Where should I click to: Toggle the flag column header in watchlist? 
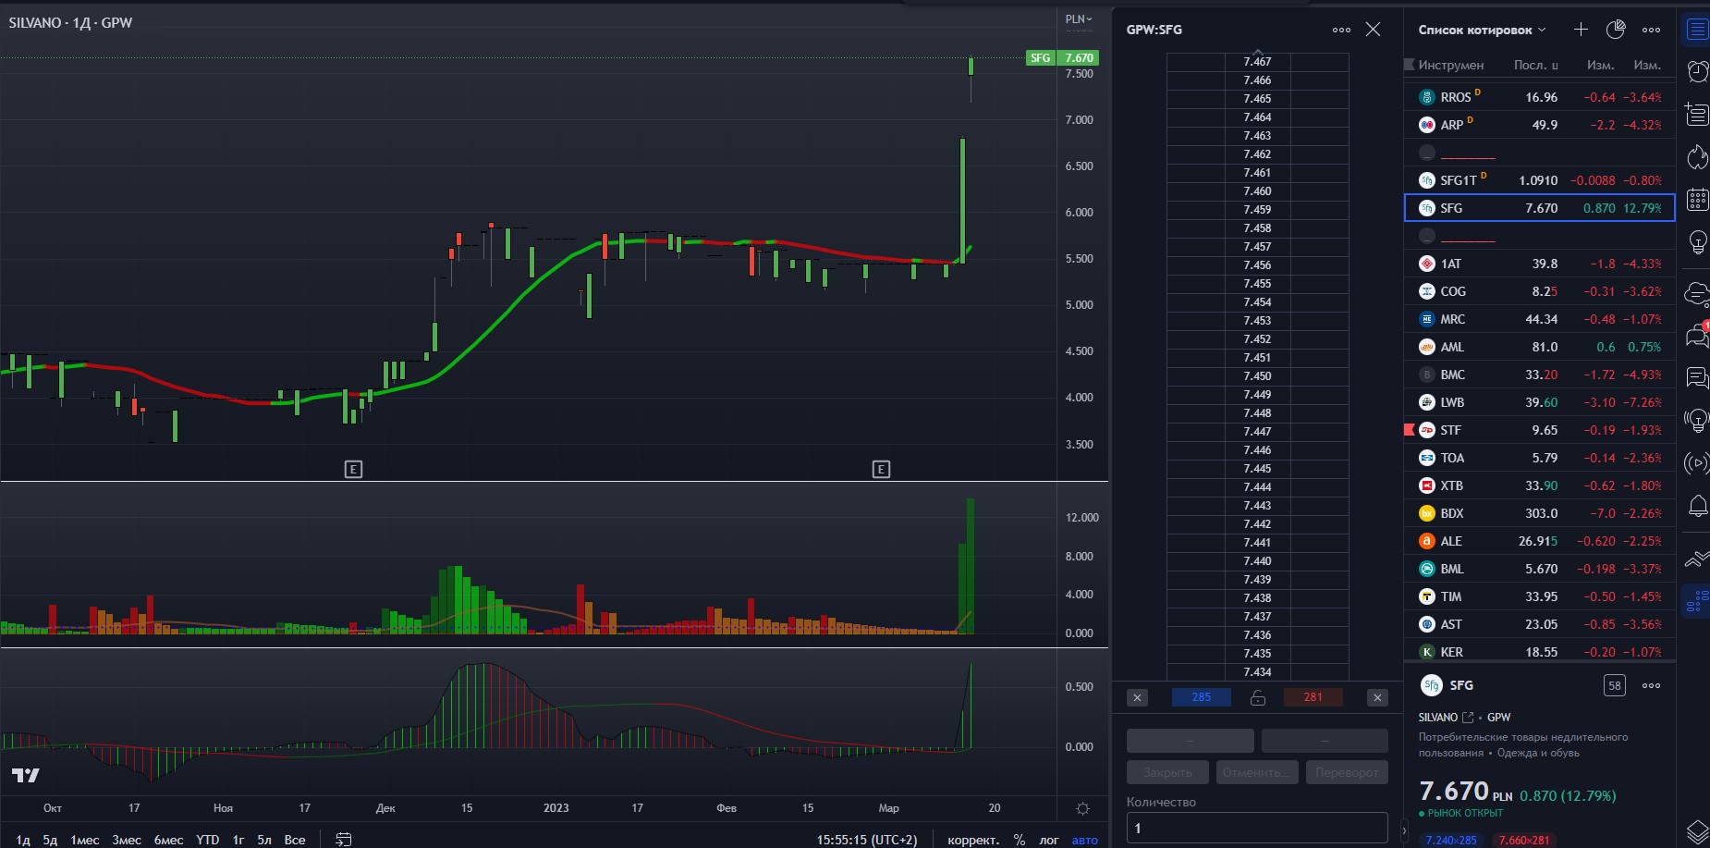coord(1409,65)
